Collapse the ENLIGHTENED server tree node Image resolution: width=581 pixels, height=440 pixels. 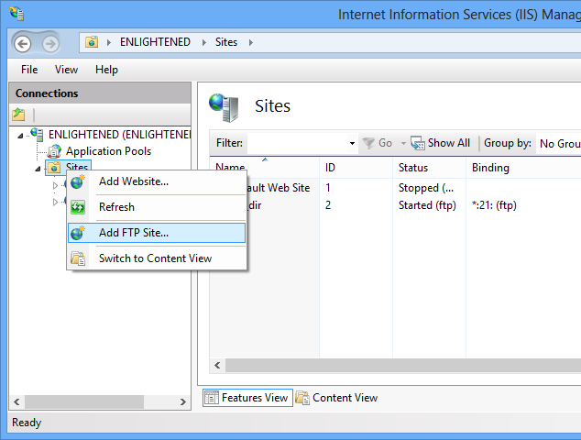point(21,135)
